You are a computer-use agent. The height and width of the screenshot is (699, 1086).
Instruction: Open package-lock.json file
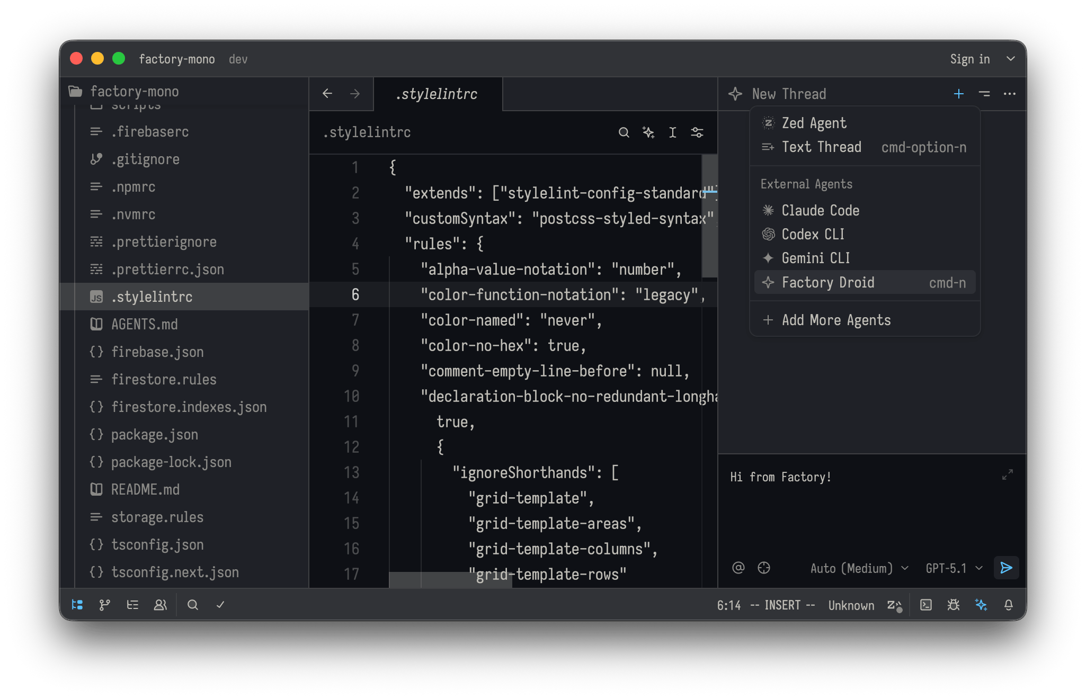pos(184,462)
